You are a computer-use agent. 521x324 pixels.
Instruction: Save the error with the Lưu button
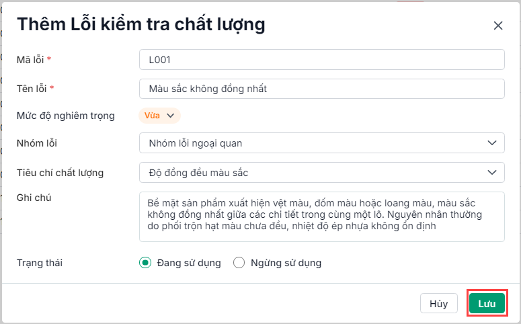[x=487, y=303]
